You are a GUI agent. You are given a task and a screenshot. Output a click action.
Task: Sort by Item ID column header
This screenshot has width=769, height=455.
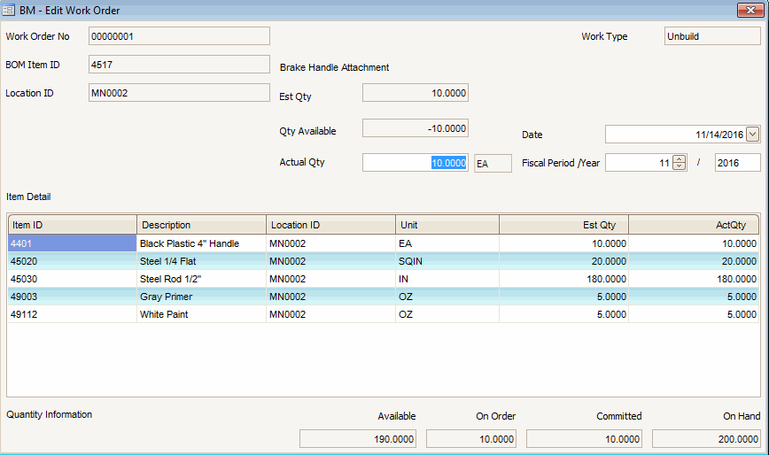click(x=72, y=225)
